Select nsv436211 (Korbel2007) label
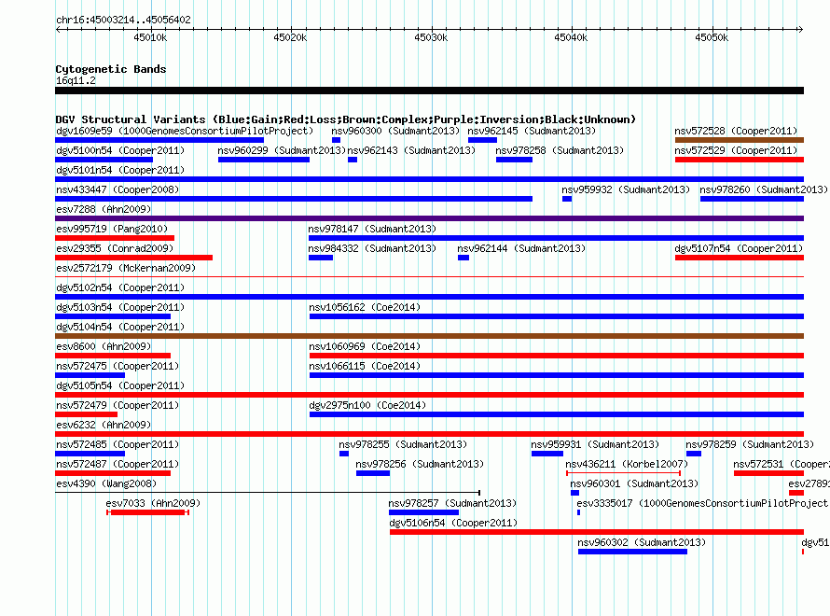Viewport: 830px width, 616px height. pos(627,464)
